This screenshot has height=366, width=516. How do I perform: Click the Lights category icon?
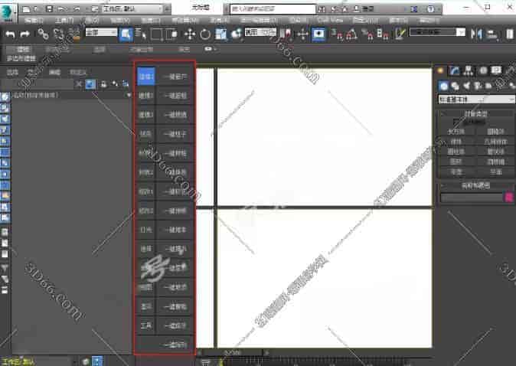tap(465, 85)
